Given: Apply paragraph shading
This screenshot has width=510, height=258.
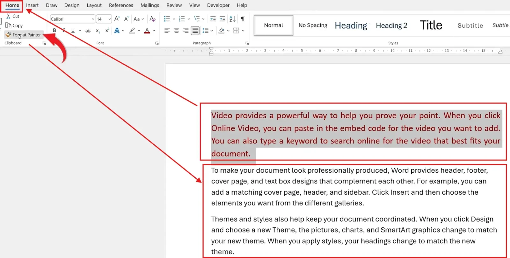Looking at the screenshot, I should 222,31.
